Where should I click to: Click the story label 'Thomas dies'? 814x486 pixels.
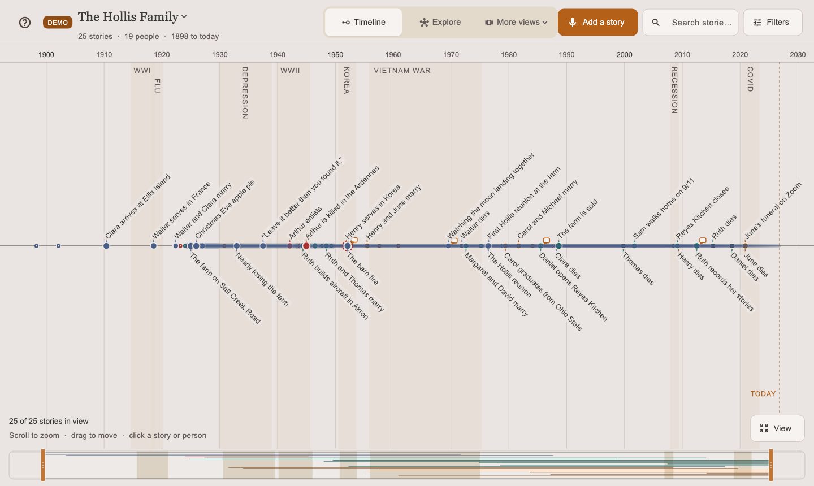638,269
